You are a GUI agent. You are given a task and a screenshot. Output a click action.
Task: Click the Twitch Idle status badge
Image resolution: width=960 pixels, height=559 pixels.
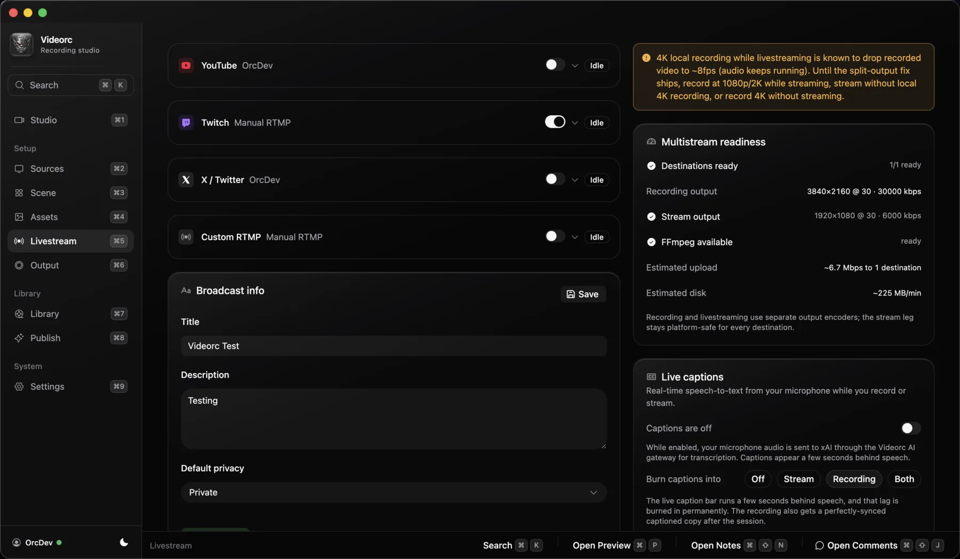pos(597,123)
